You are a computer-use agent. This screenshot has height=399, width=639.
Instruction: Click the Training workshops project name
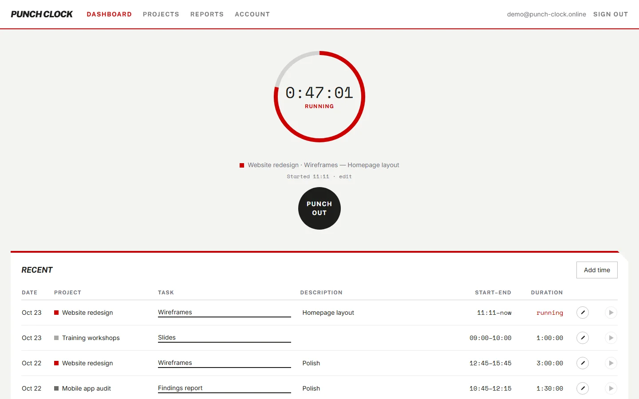click(91, 338)
